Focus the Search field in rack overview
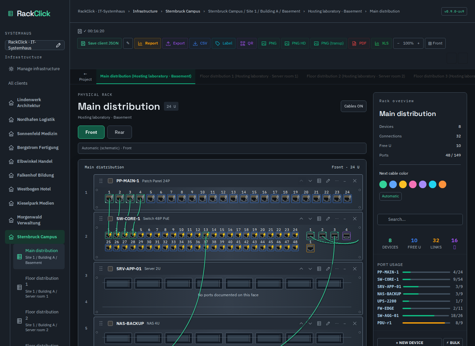 (x=420, y=219)
